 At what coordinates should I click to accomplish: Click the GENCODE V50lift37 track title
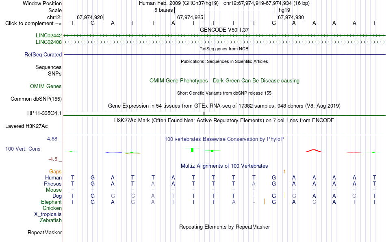tap(224, 30)
